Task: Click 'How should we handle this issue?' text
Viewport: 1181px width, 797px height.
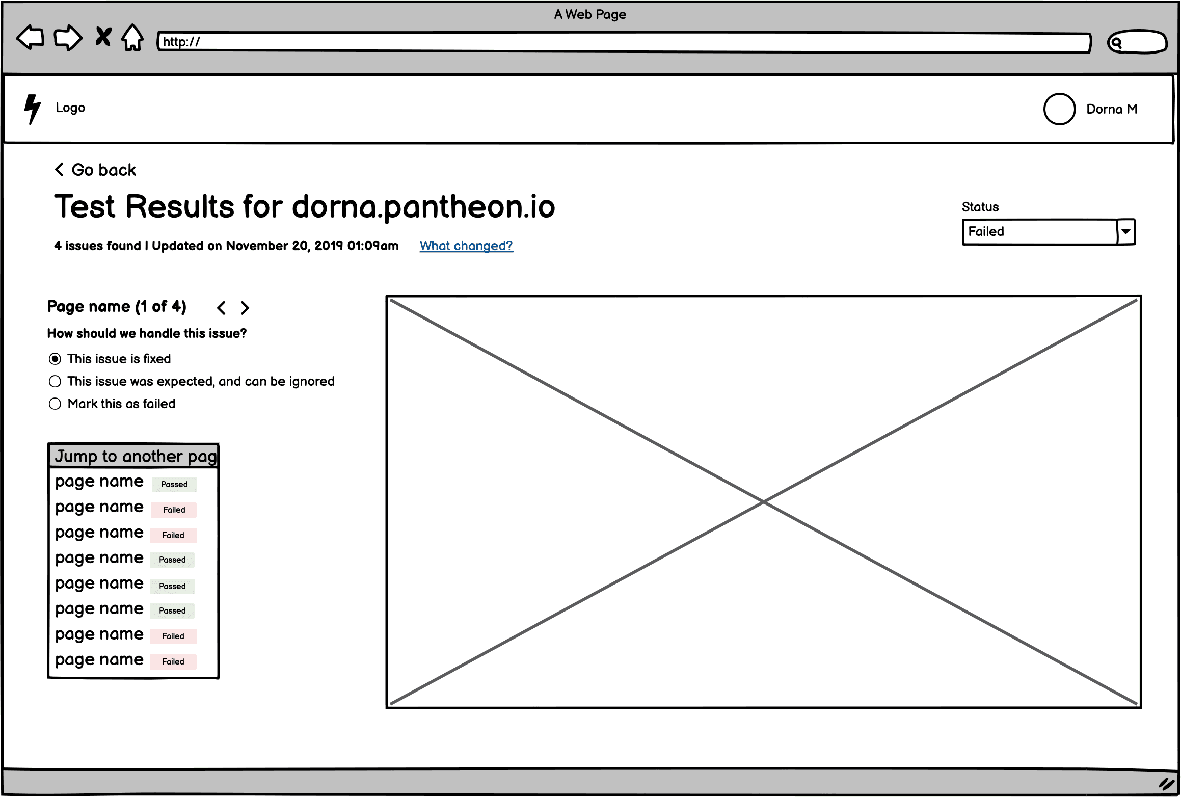Action: coord(147,333)
